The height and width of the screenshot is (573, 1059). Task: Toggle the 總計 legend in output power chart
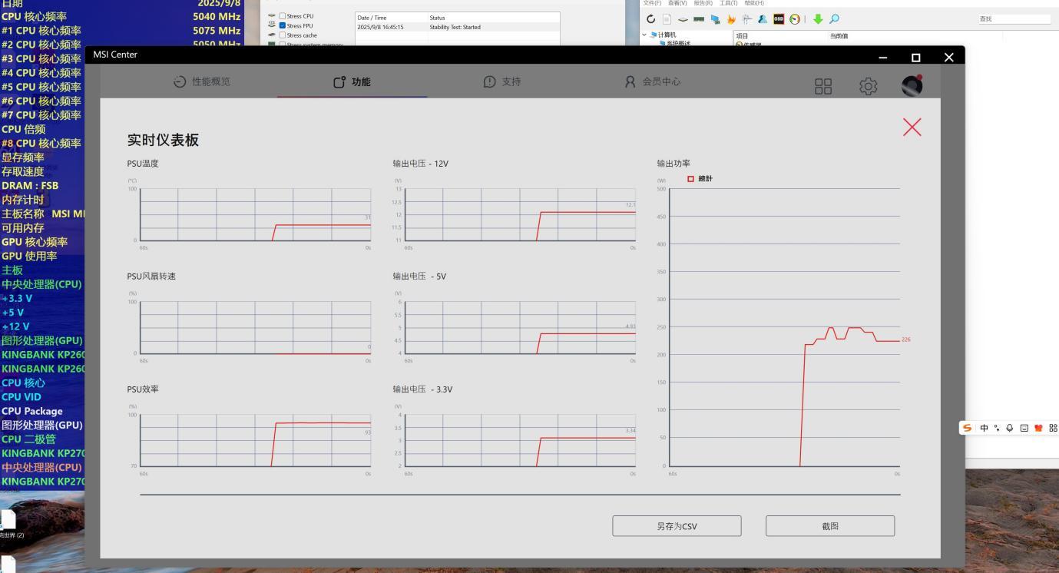coord(700,179)
